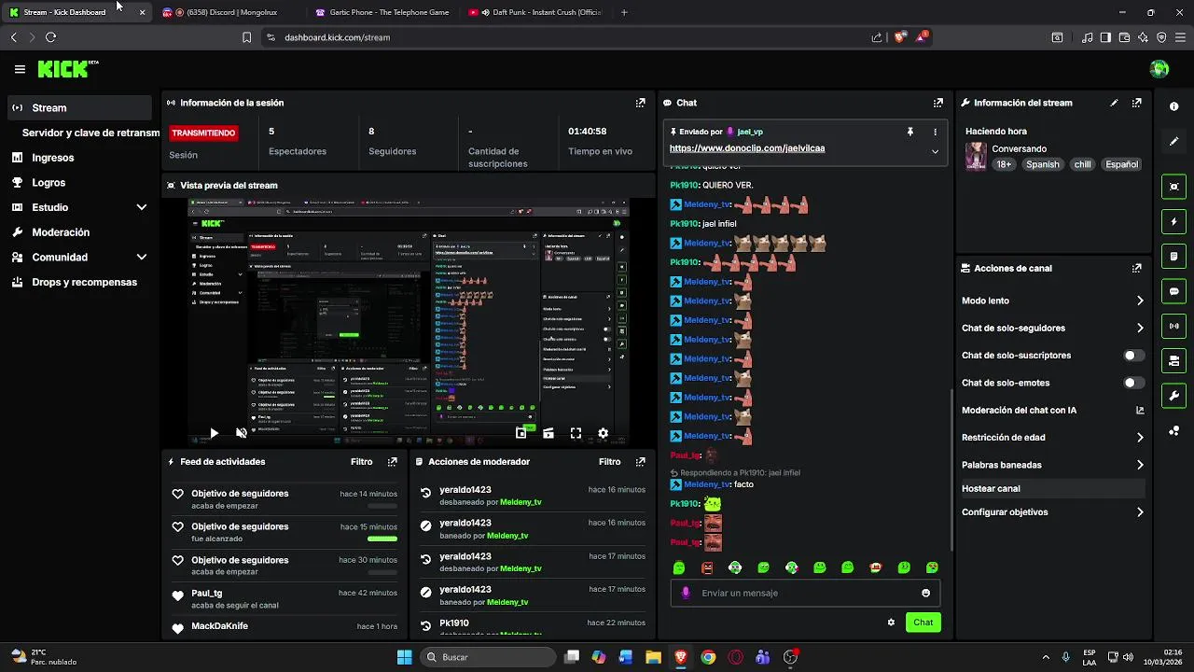
Task: Click the pencil edit icon on the right widget rail
Action: click(1173, 141)
